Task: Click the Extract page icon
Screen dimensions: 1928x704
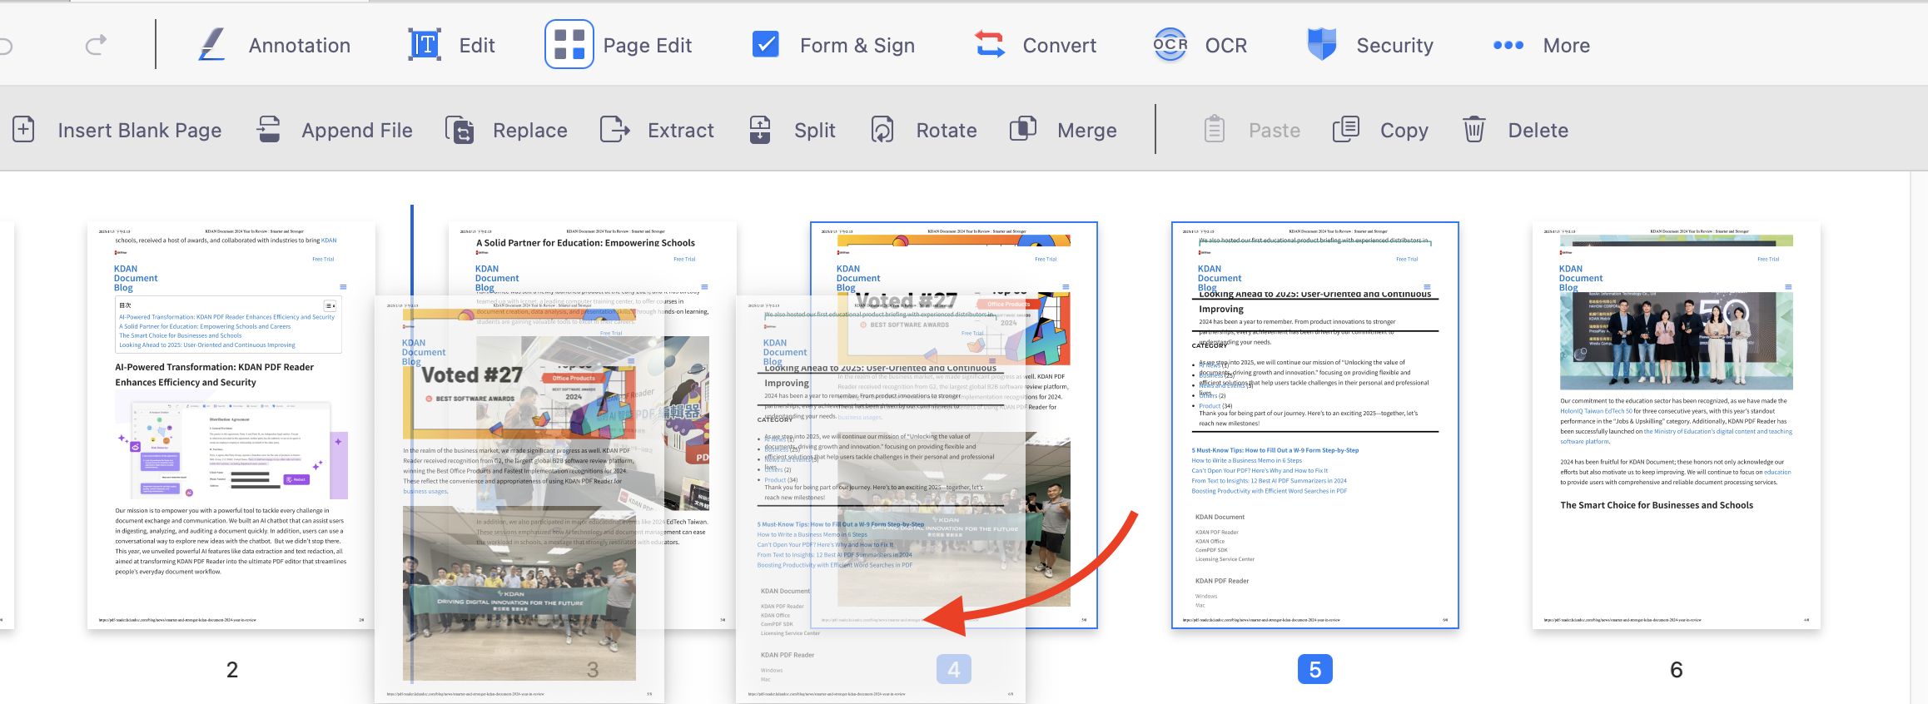Action: 615,130
